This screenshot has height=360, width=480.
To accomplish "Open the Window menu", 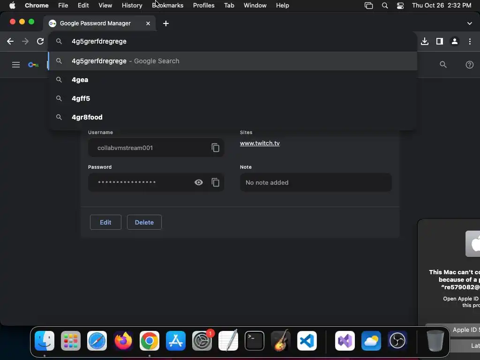I will (x=255, y=5).
